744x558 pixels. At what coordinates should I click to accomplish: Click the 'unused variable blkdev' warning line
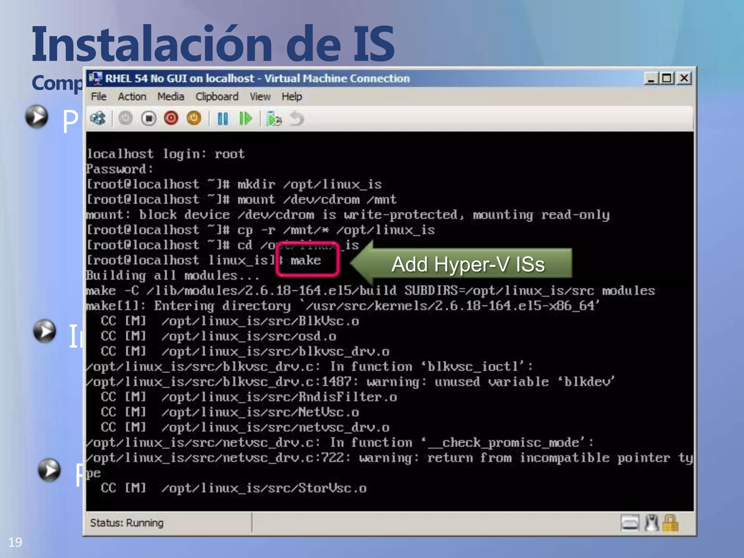pyautogui.click(x=350, y=382)
